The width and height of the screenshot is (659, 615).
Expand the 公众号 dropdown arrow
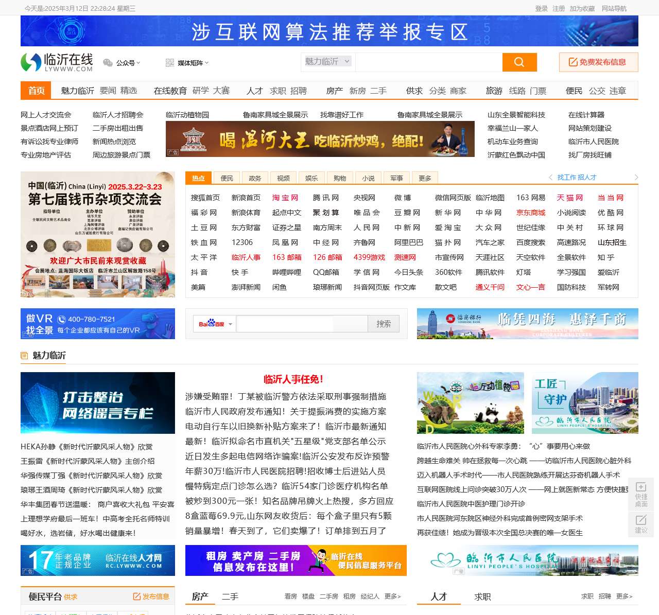138,63
